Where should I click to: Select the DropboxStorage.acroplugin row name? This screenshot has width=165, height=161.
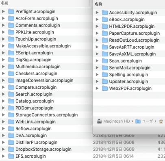(43, 149)
